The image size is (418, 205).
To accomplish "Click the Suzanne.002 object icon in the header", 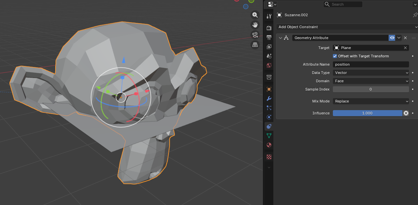I will 279,15.
